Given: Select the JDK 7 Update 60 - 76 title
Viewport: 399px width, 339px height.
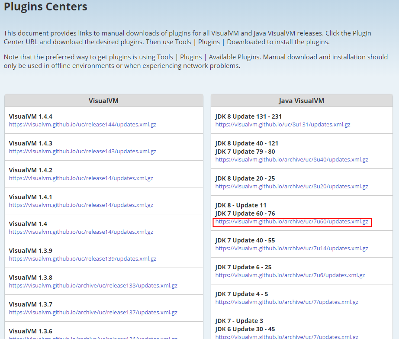Looking at the screenshot, I should [245, 213].
